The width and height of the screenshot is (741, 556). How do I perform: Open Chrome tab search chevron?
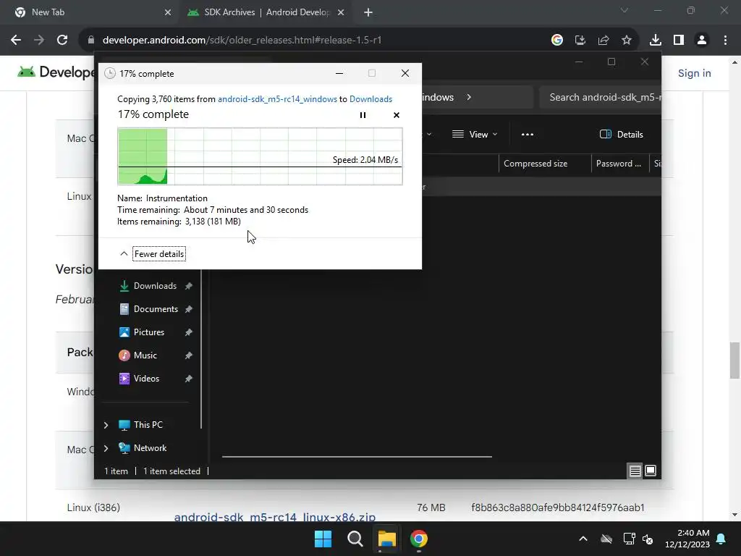624,10
